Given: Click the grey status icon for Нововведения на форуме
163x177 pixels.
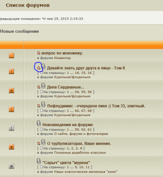Looking at the screenshot, I should tap(11, 128).
